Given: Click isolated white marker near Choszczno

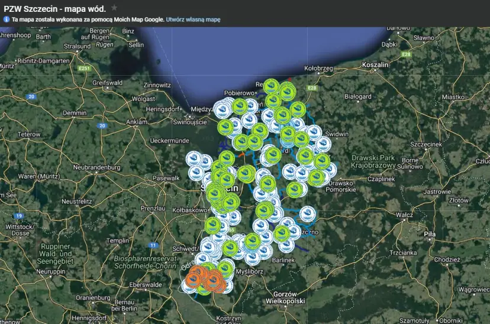Looking at the screenshot, I should click(307, 213).
